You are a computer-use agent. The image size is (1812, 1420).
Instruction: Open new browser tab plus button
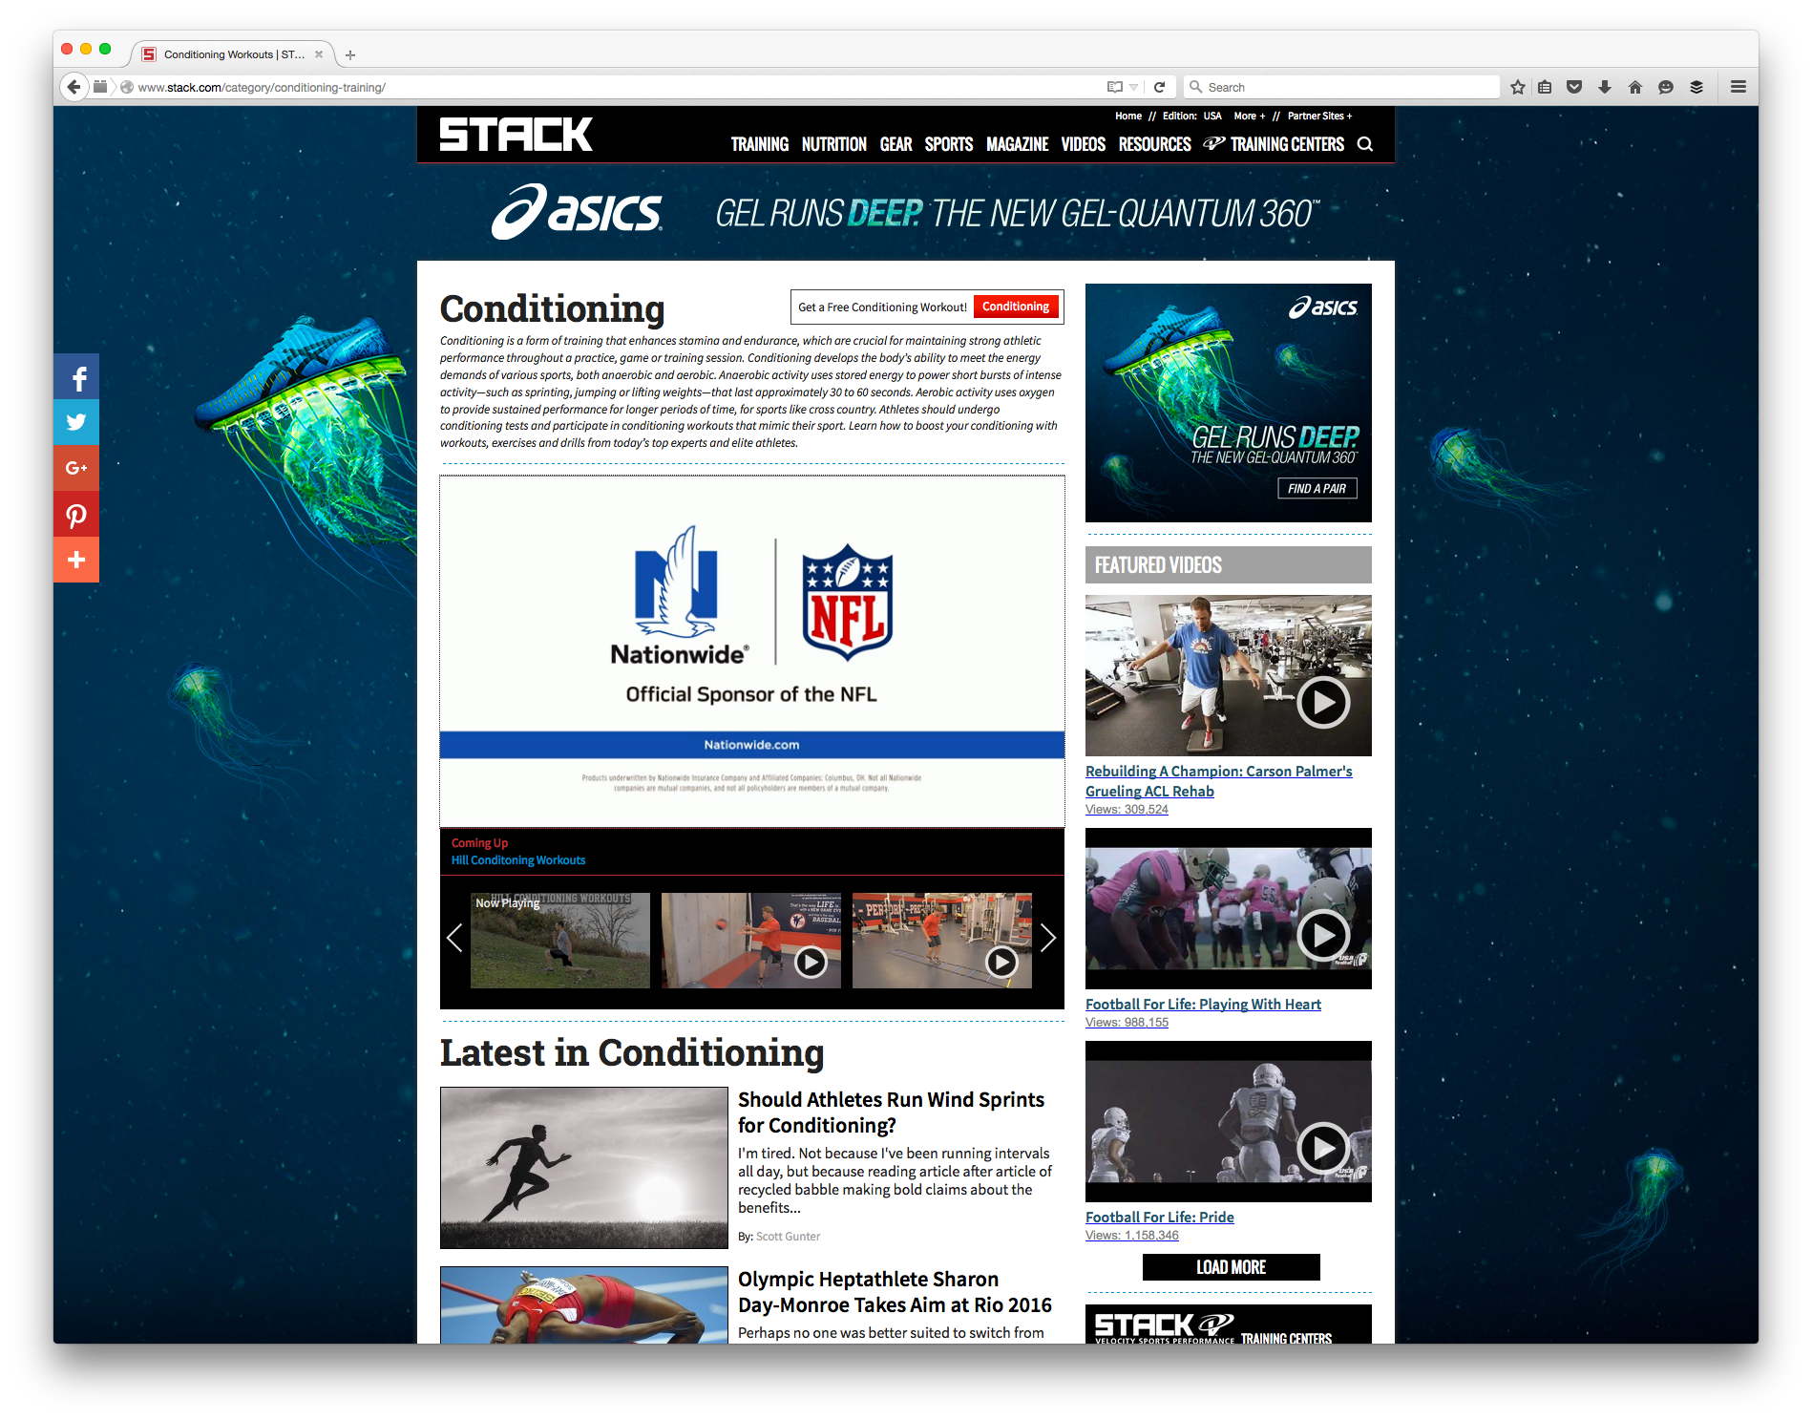coord(350,55)
